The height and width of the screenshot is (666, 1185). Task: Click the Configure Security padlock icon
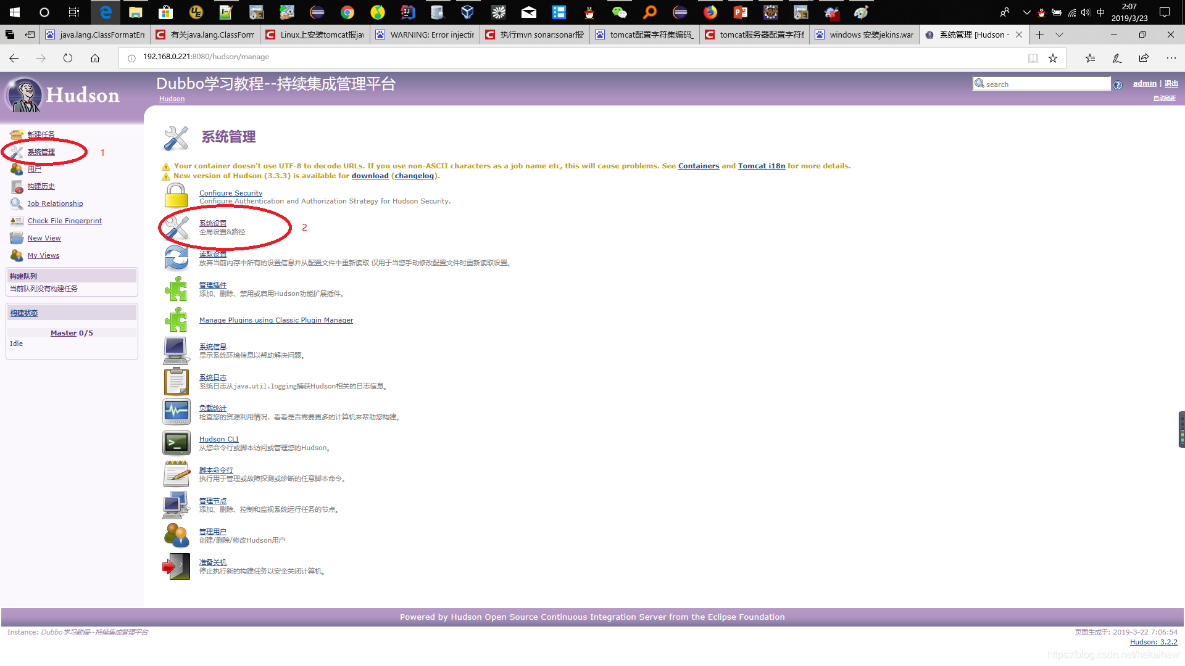pyautogui.click(x=176, y=196)
